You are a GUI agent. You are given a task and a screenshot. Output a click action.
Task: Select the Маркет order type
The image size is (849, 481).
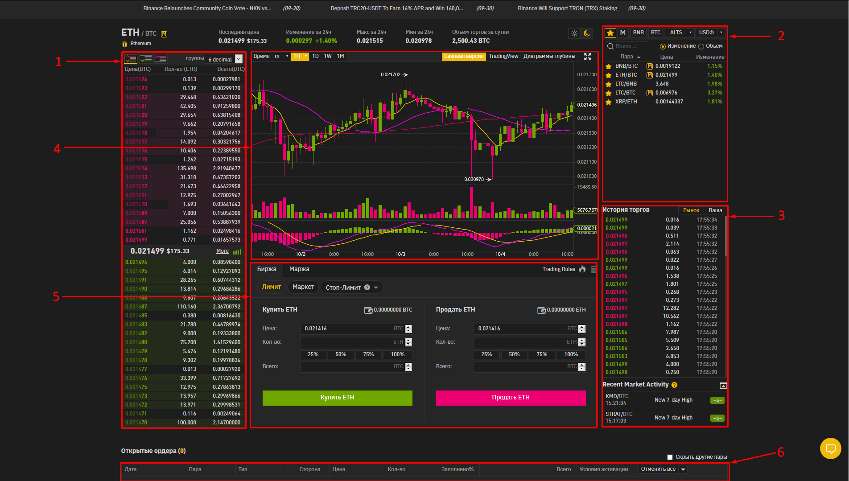pyautogui.click(x=303, y=287)
